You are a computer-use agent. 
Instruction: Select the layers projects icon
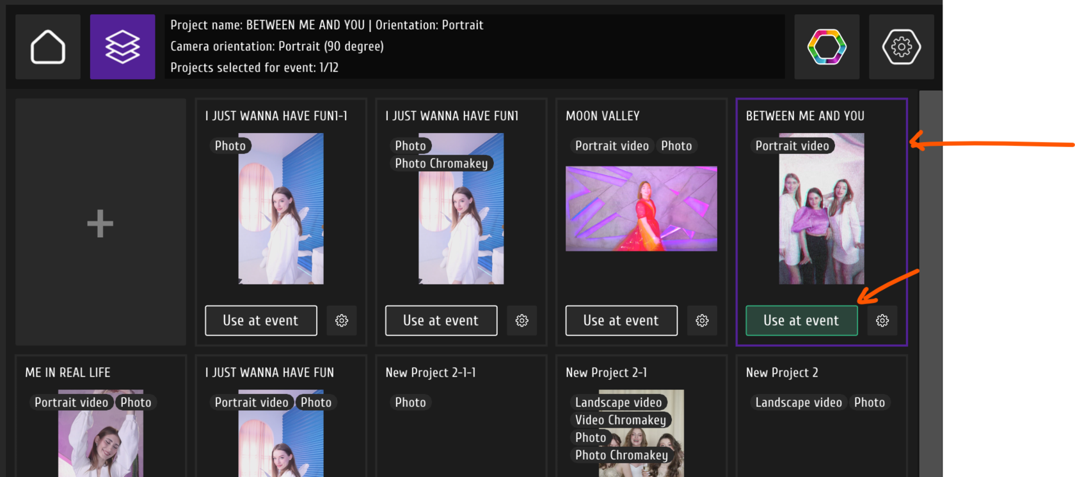pyautogui.click(x=122, y=47)
